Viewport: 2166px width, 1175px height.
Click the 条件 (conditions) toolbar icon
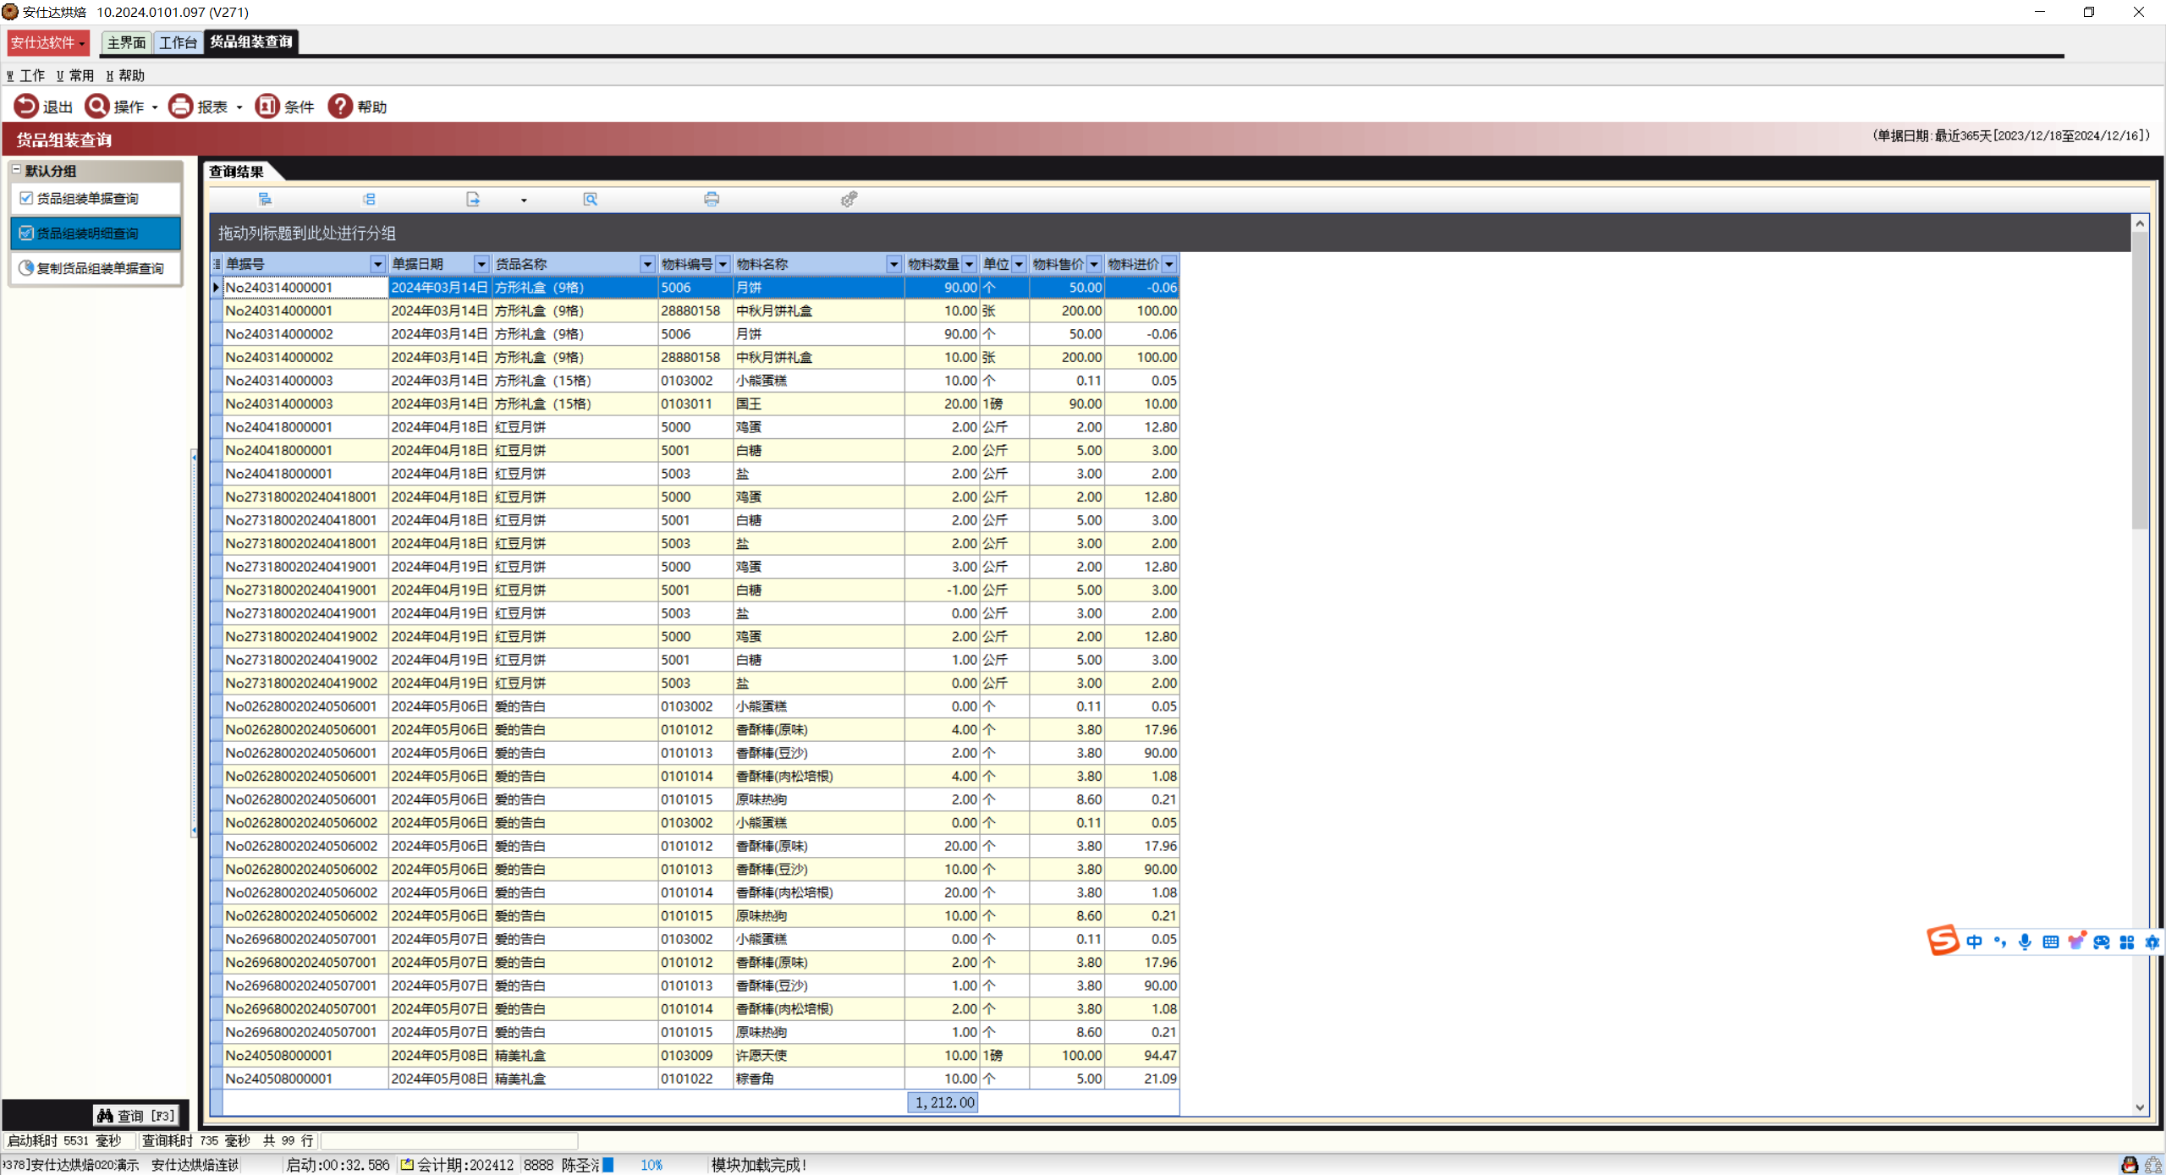click(x=267, y=106)
